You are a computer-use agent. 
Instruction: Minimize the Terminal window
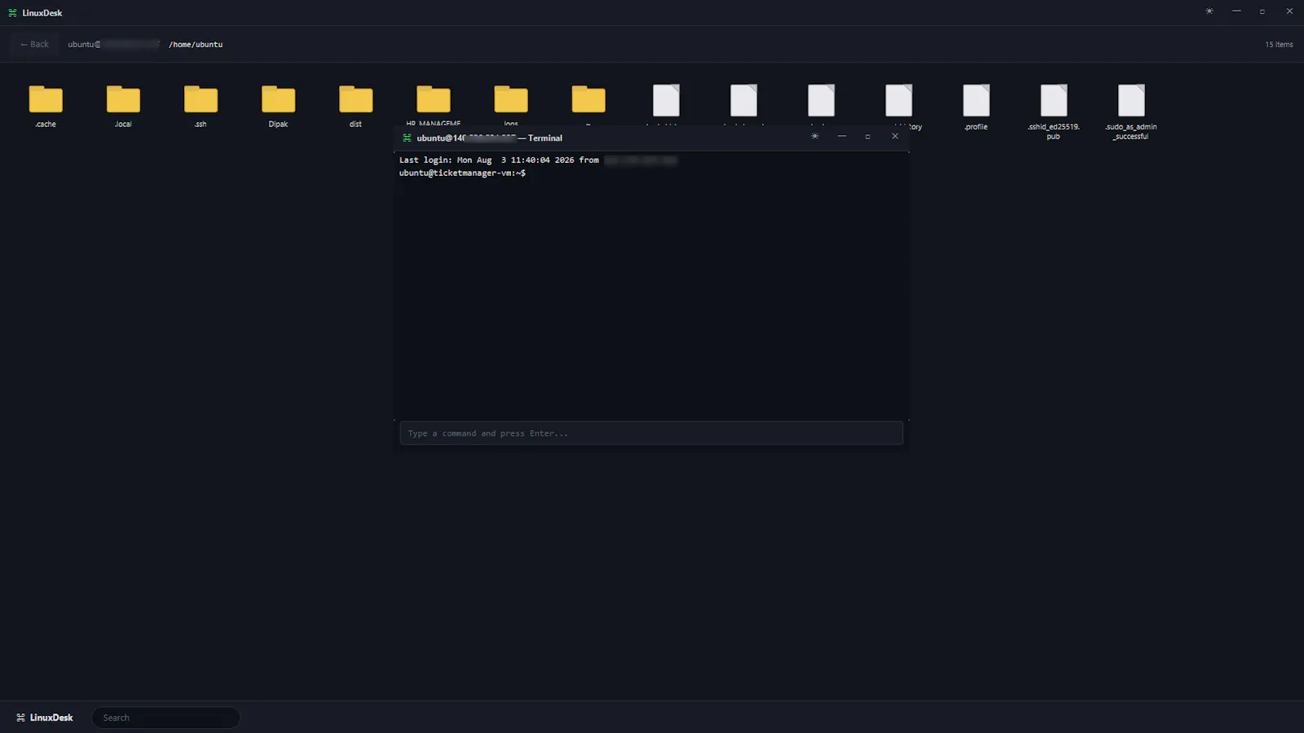pyautogui.click(x=842, y=136)
